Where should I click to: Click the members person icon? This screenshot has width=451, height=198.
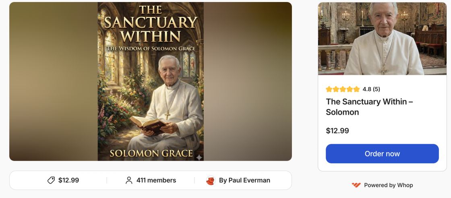pyautogui.click(x=129, y=180)
